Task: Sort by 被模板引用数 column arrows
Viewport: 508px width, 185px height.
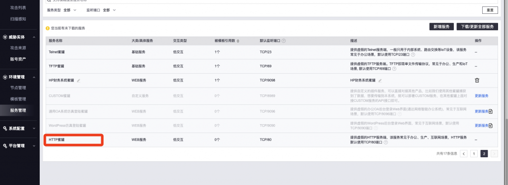Action: pyautogui.click(x=238, y=41)
